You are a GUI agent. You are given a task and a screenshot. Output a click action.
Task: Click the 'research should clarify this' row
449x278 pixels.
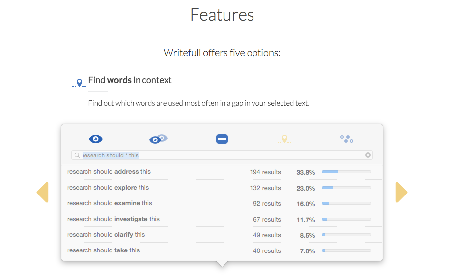point(106,235)
